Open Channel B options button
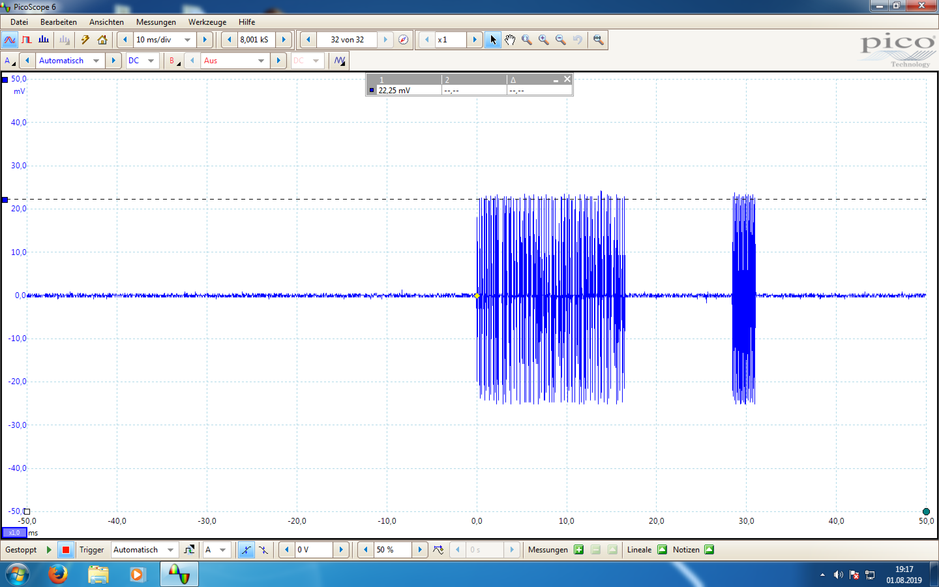 [x=174, y=61]
